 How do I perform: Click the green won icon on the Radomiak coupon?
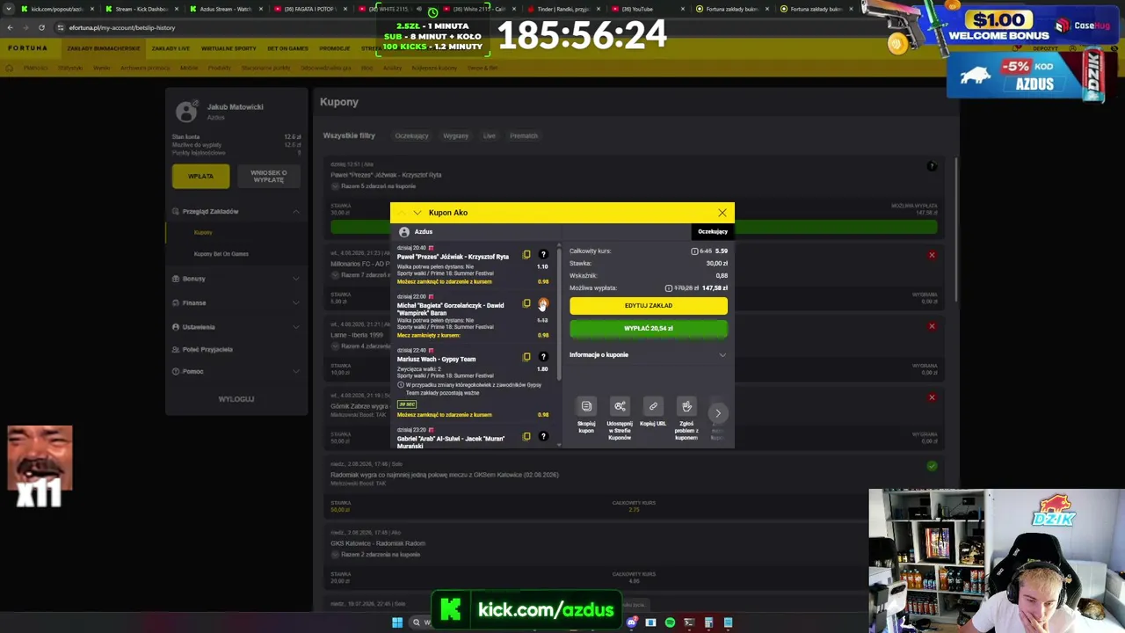932,466
